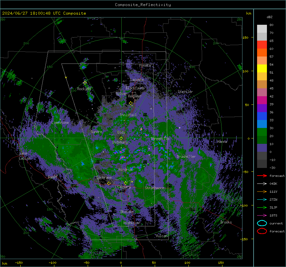Click the yellow diamond marker above Calgary

click(126, 183)
